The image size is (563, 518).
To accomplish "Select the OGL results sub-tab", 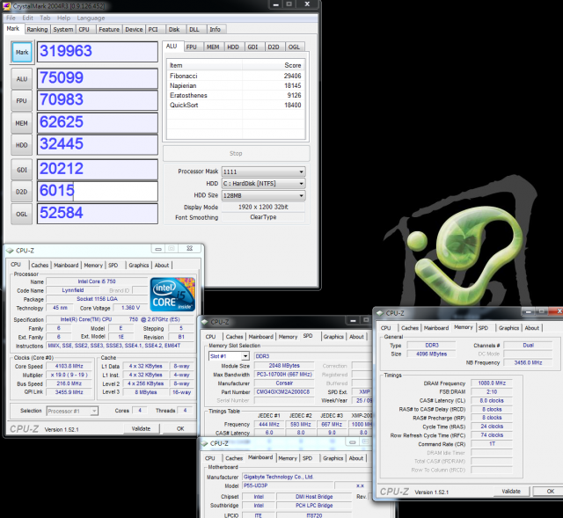I will click(x=294, y=47).
